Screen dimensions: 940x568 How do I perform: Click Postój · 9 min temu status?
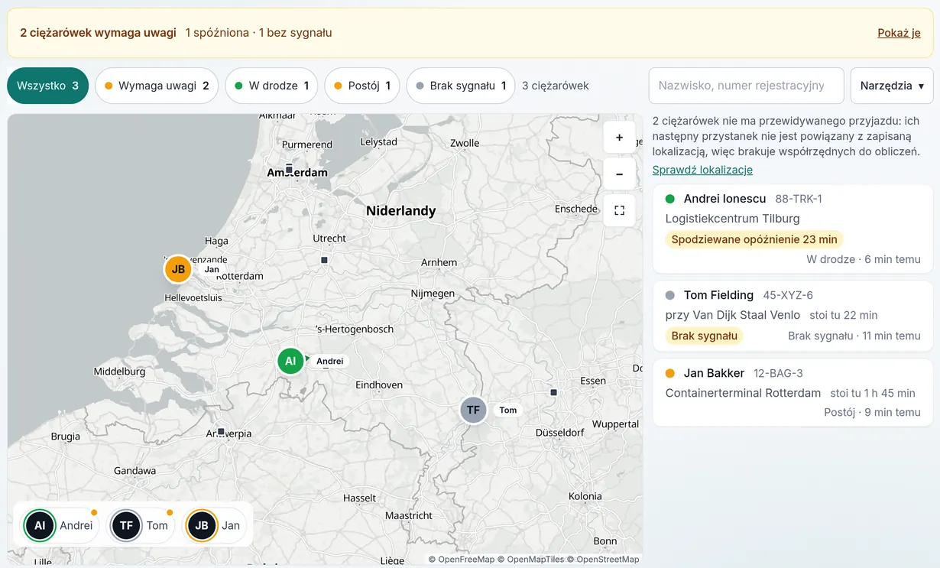coord(873,412)
